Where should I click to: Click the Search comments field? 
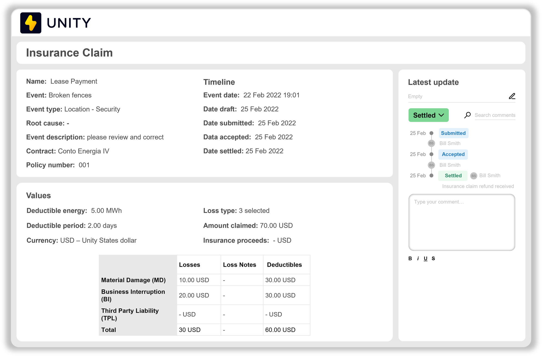(495, 115)
